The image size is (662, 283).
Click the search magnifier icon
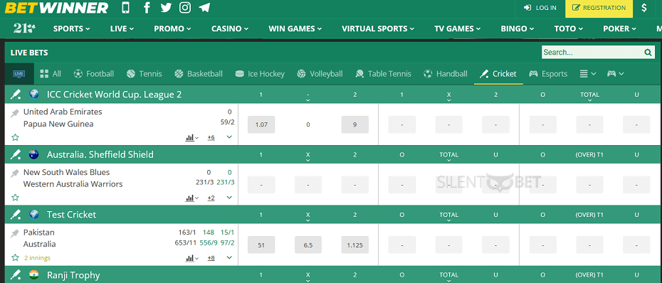(x=648, y=53)
